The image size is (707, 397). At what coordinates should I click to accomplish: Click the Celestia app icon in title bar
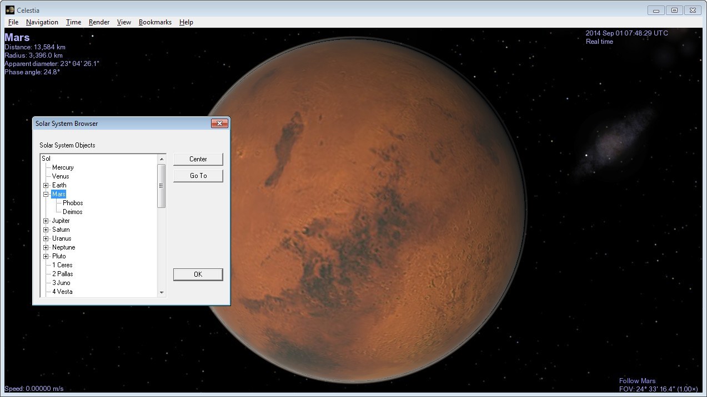click(10, 10)
